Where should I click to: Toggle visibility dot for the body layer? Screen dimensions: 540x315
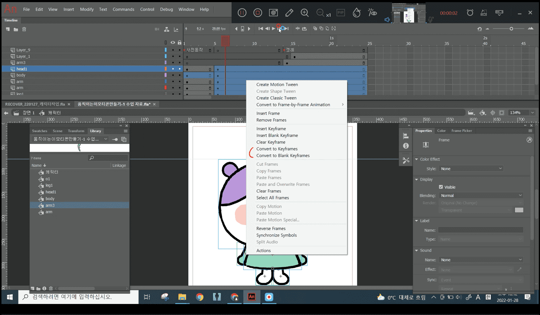point(173,75)
